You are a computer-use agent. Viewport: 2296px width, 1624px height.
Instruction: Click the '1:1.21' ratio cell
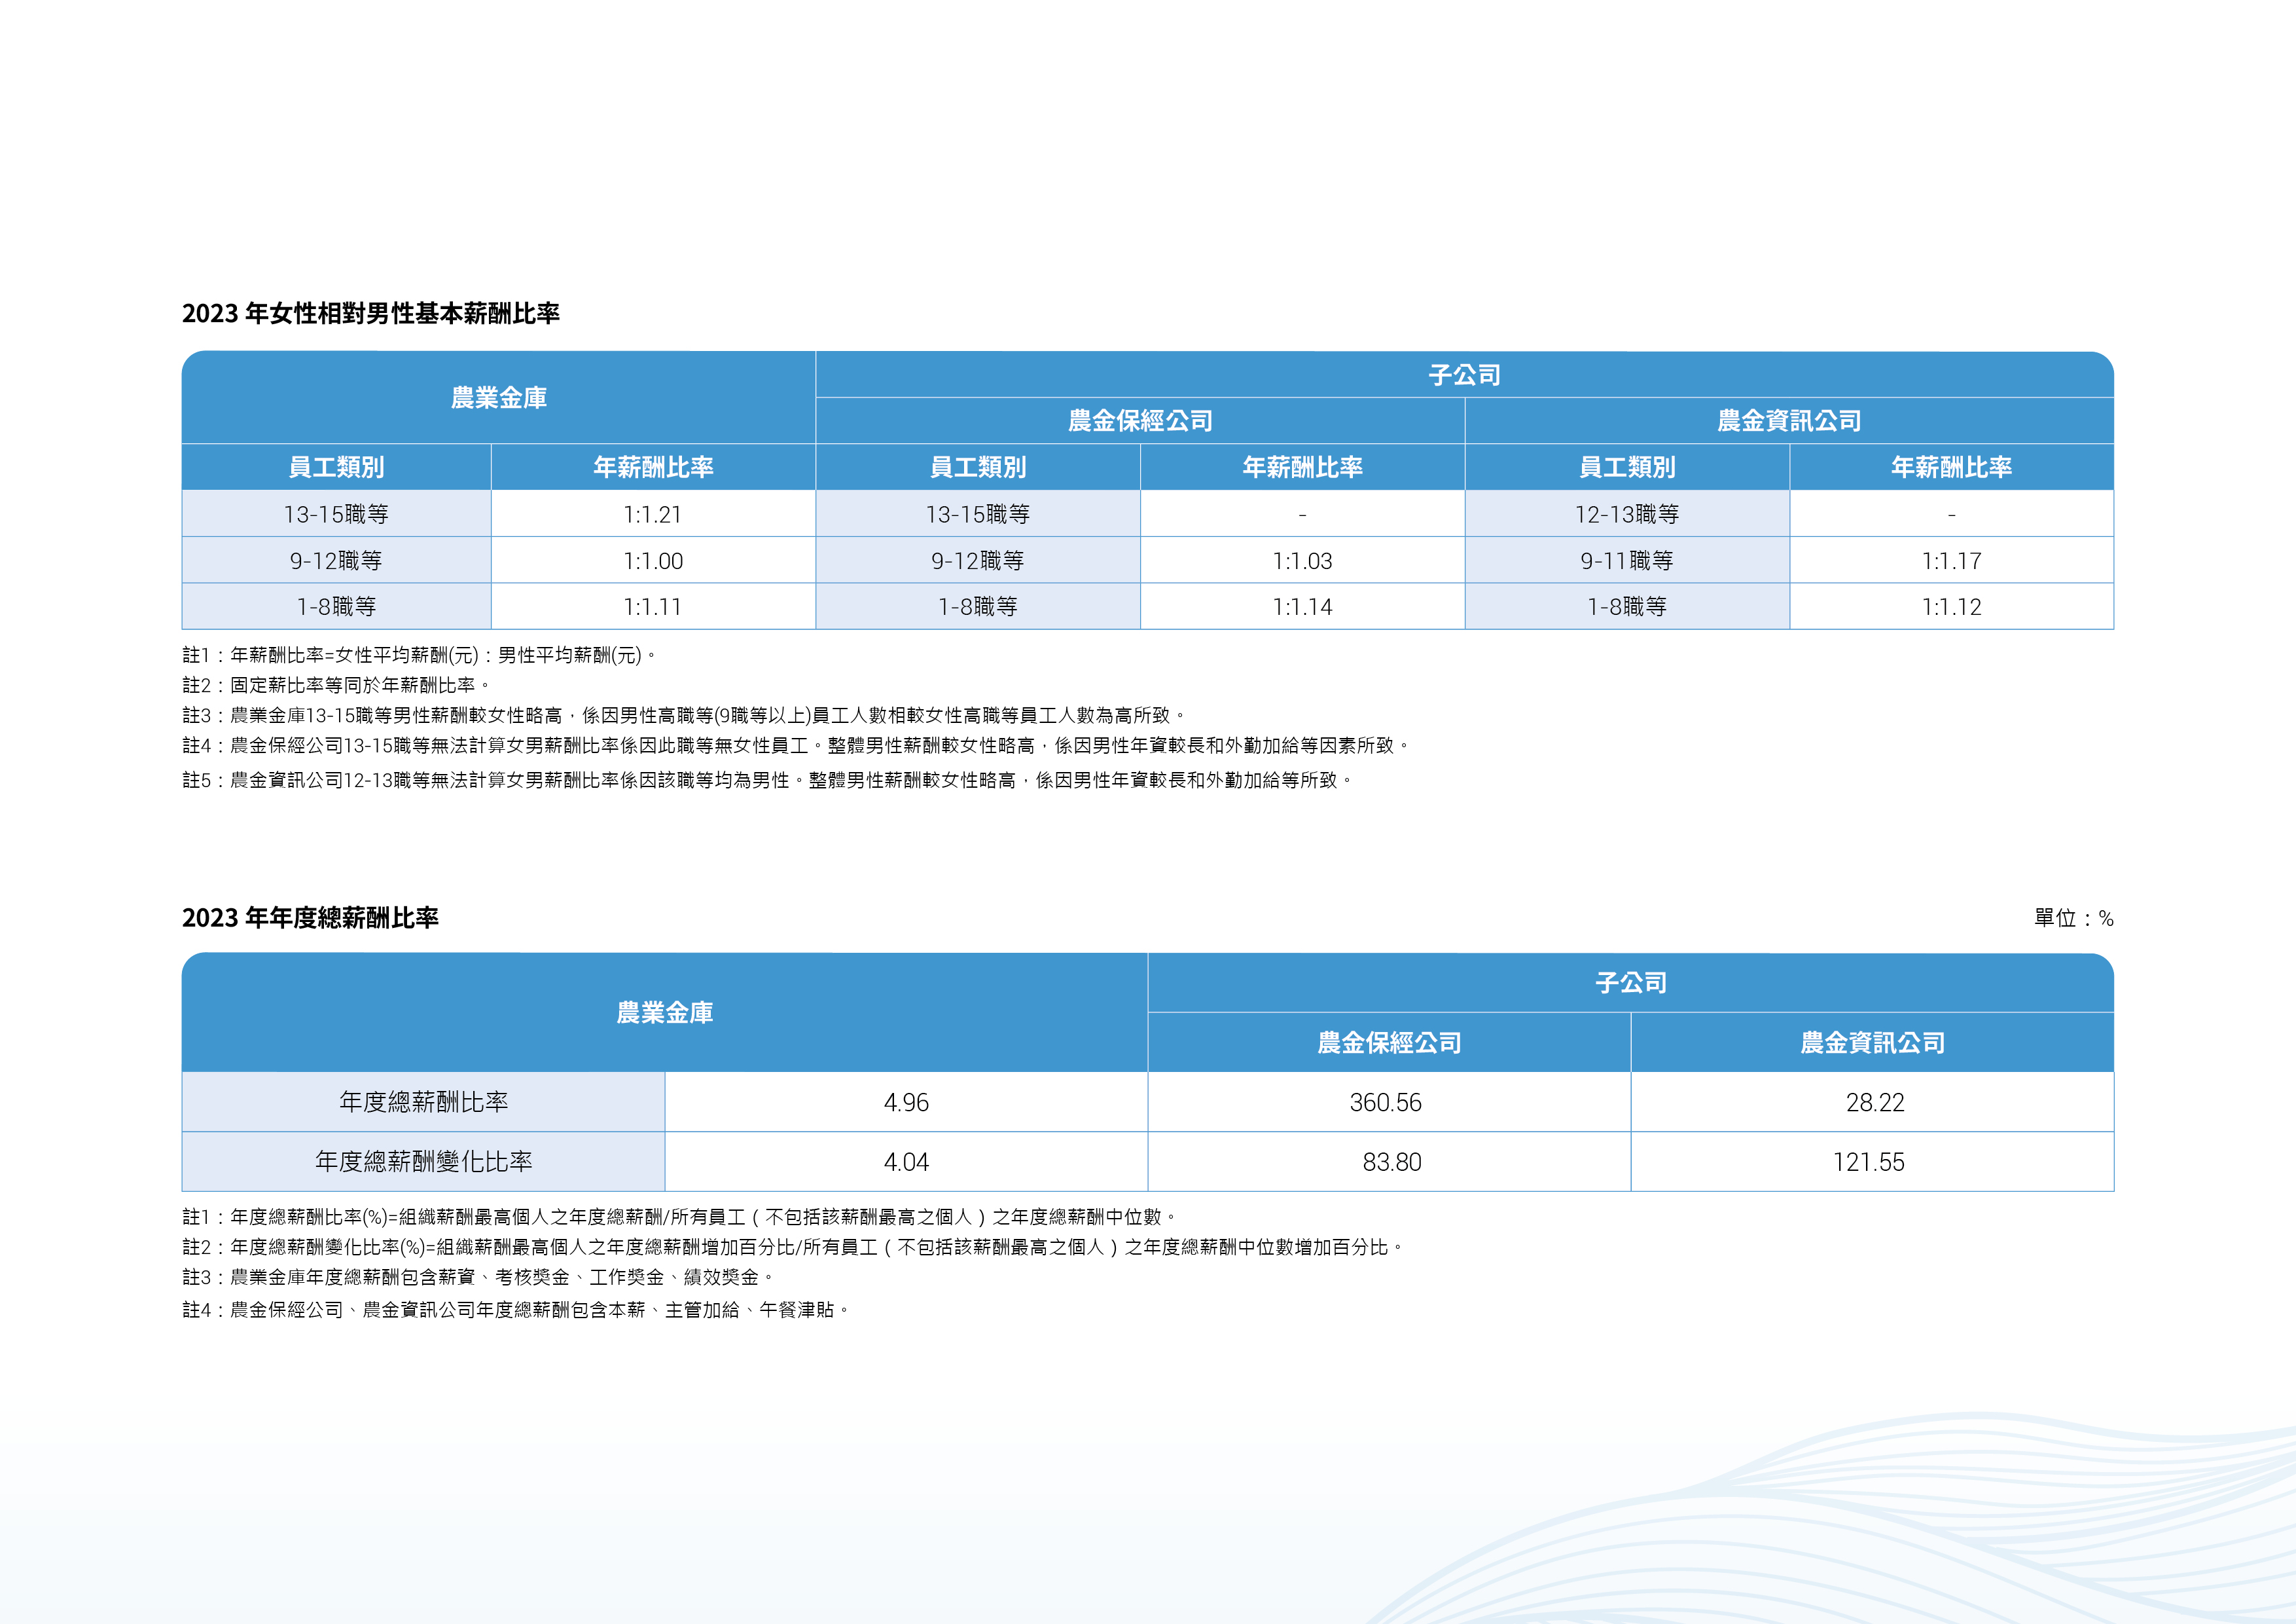point(653,514)
